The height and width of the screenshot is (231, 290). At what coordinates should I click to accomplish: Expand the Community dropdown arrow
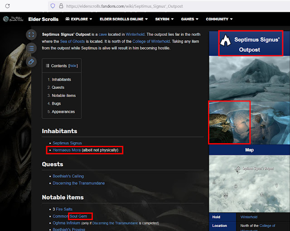(232, 19)
